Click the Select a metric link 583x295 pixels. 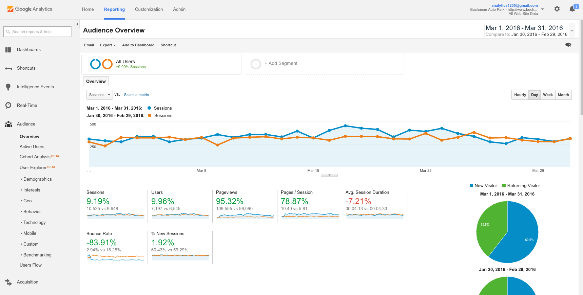point(136,95)
